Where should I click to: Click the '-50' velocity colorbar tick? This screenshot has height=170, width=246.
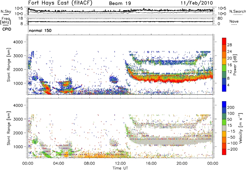(231, 137)
